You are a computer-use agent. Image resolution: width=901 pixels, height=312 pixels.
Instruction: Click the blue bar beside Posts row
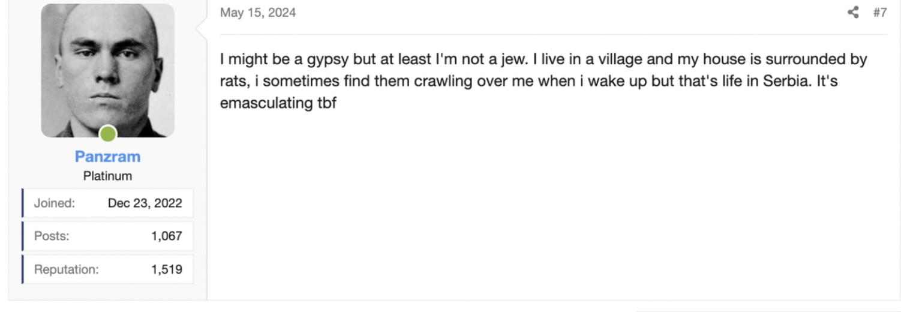tap(23, 236)
